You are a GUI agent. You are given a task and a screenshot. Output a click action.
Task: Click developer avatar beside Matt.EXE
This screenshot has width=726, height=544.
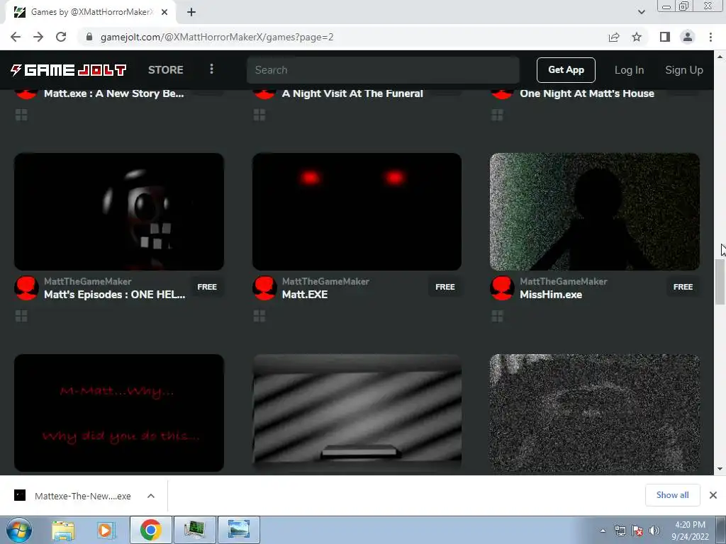tap(264, 288)
